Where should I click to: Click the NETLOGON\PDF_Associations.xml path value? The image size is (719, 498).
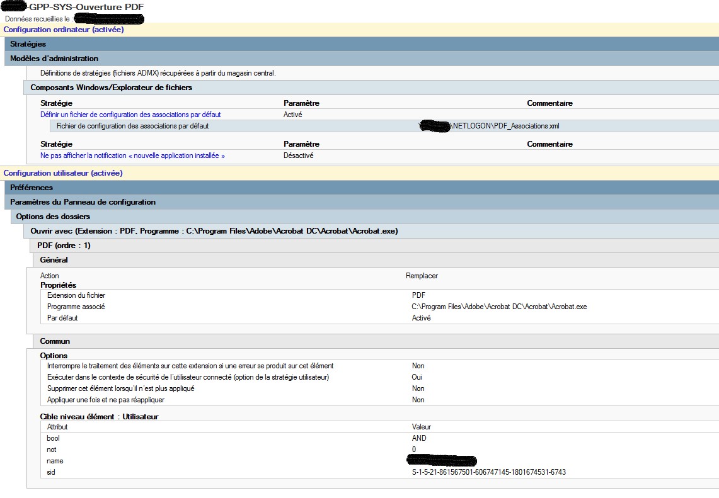coord(506,126)
